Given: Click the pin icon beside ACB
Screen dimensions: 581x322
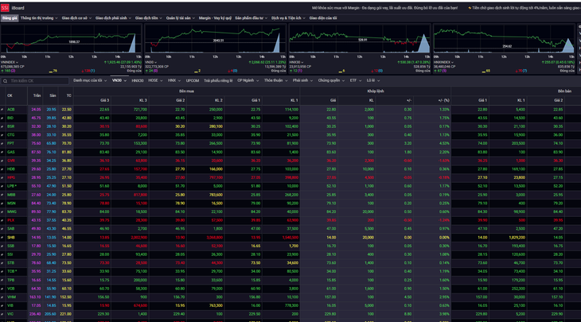Looking at the screenshot, I should (x=2, y=110).
